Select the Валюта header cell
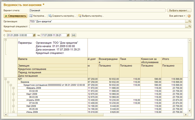Image resolution: width=195 pixels, height=120 pixels. click(53, 61)
